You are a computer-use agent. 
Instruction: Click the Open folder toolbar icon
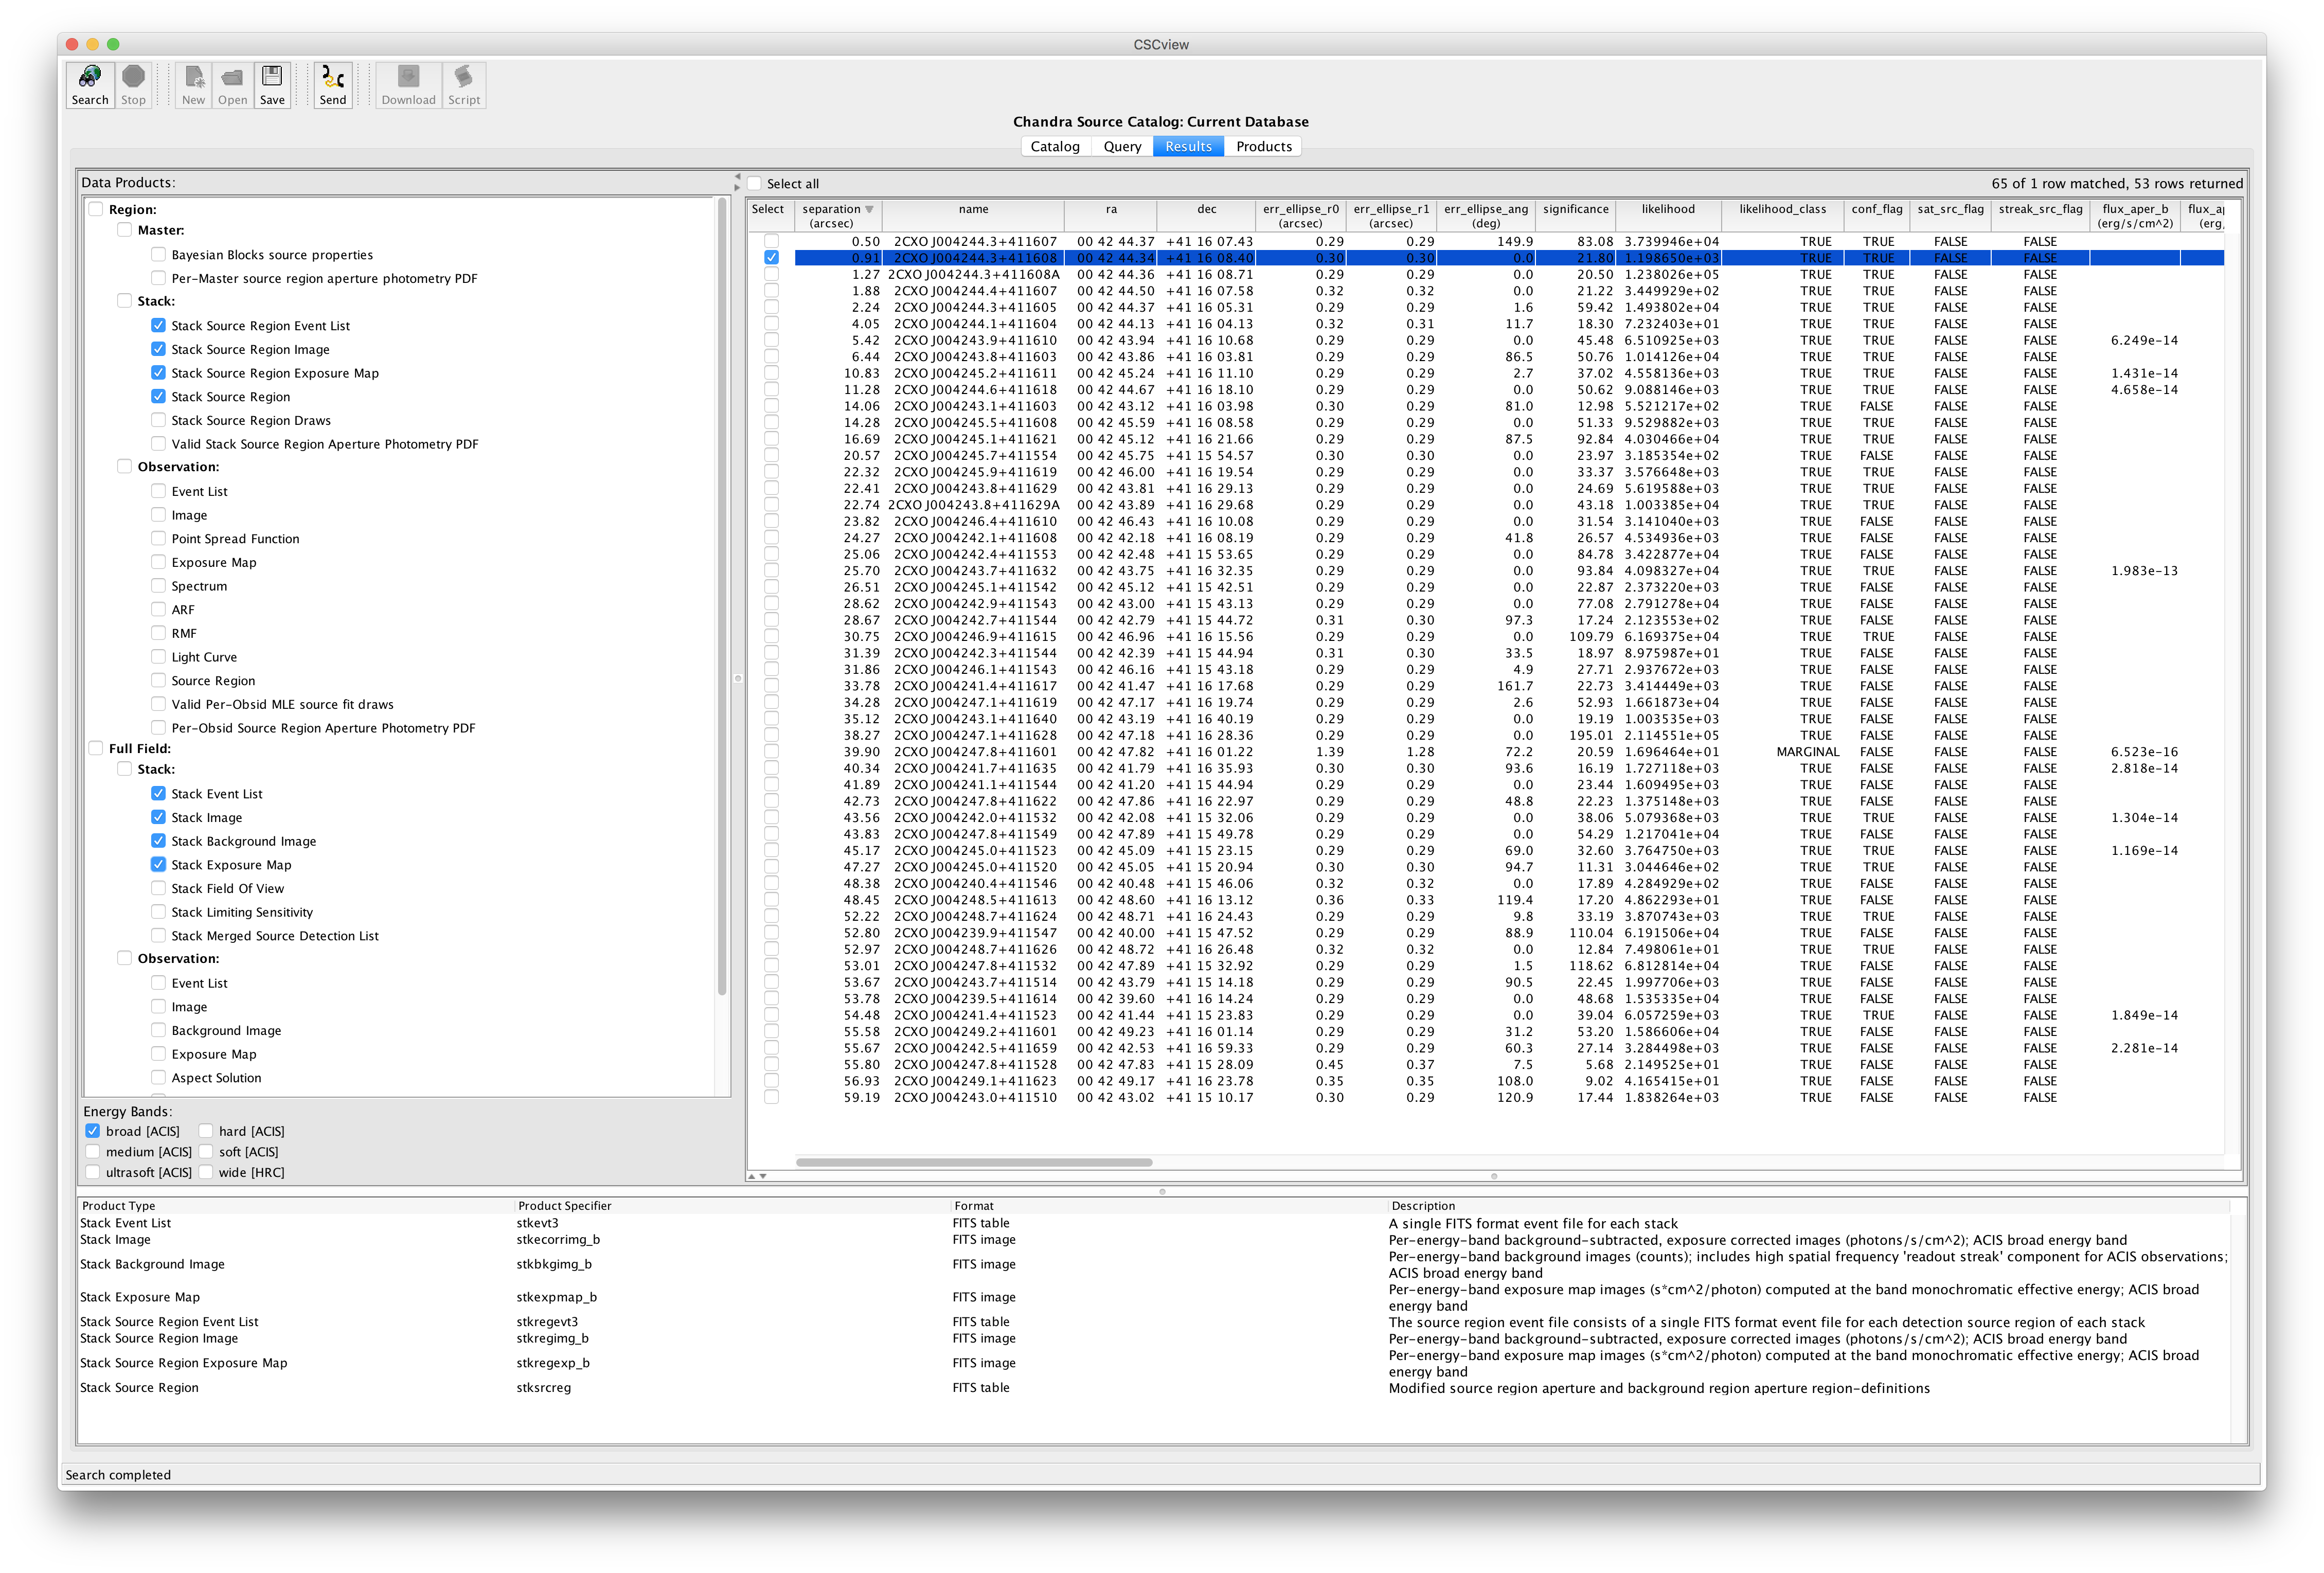pyautogui.click(x=232, y=78)
